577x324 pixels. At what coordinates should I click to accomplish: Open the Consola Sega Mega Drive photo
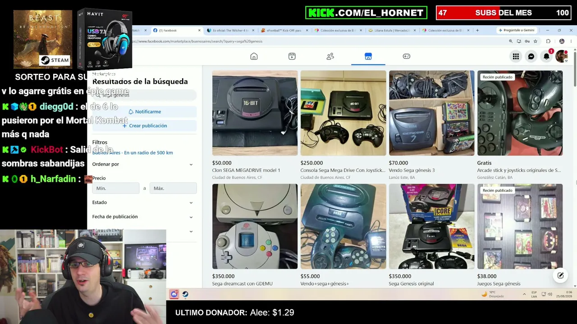343,113
